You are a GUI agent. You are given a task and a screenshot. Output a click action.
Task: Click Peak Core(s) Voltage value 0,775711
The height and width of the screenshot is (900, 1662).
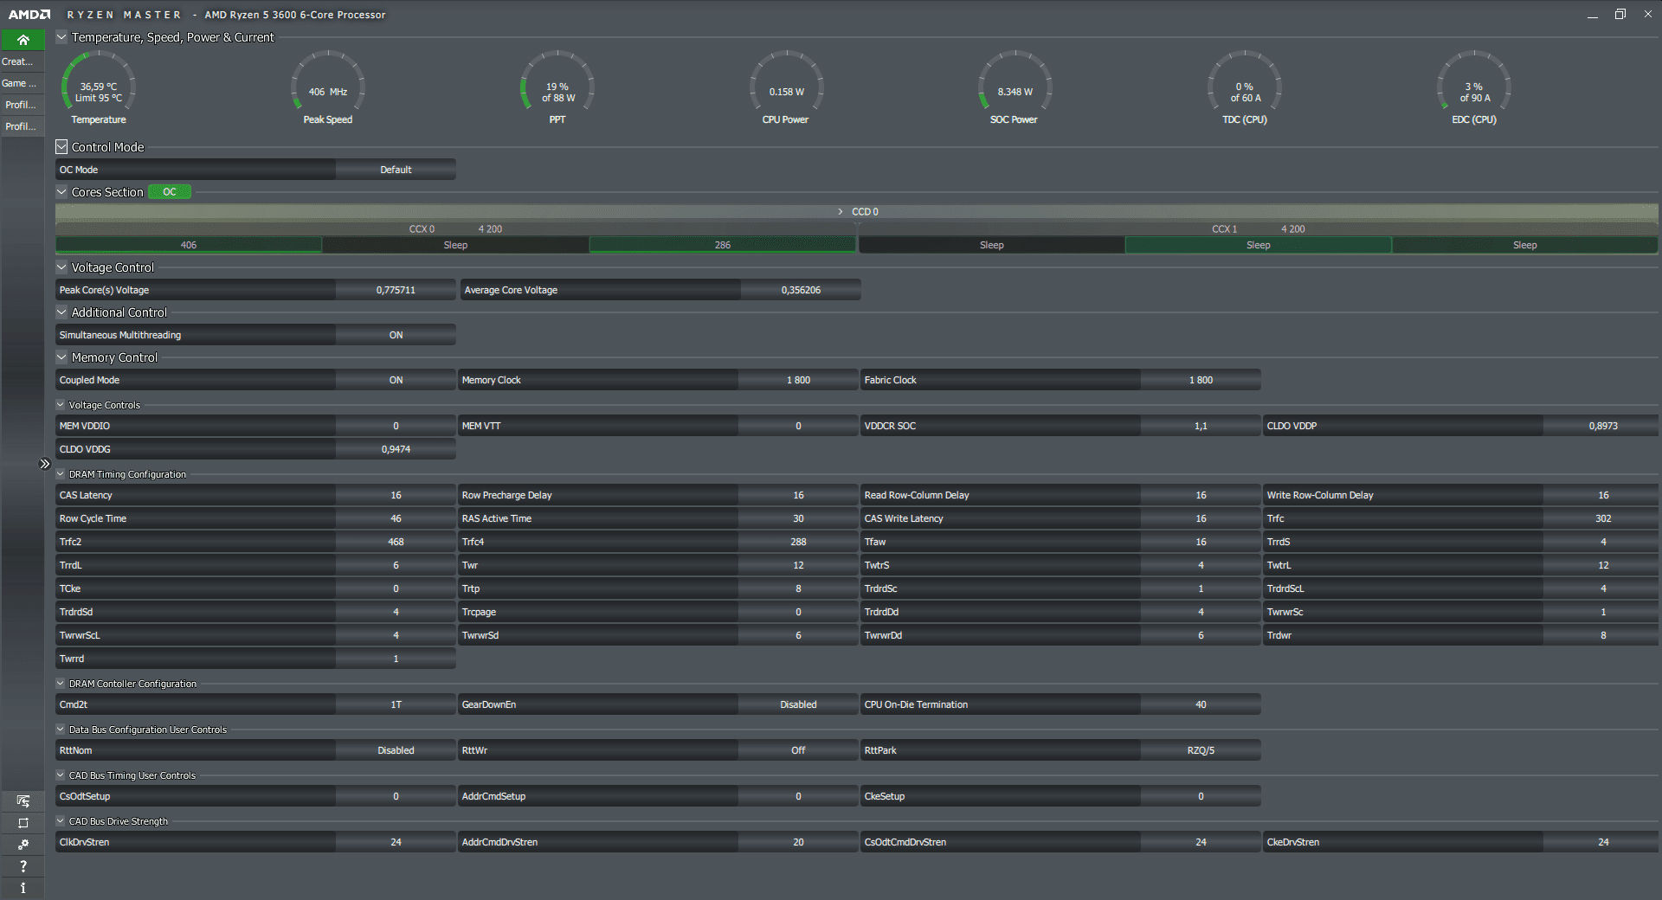pyautogui.click(x=396, y=290)
